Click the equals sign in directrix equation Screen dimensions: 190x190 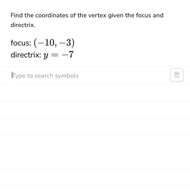click(54, 55)
